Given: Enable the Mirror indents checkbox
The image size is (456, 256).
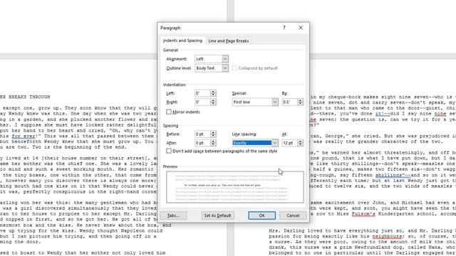Looking at the screenshot, I should tap(169, 112).
